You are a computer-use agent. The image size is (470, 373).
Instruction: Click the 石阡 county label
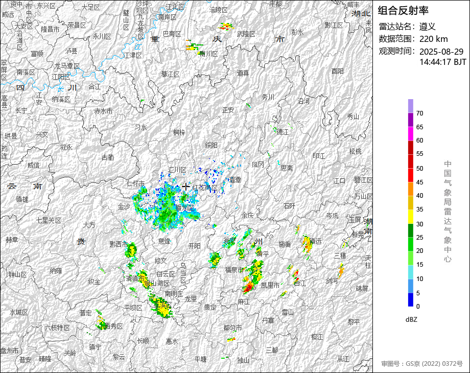(x=289, y=206)
